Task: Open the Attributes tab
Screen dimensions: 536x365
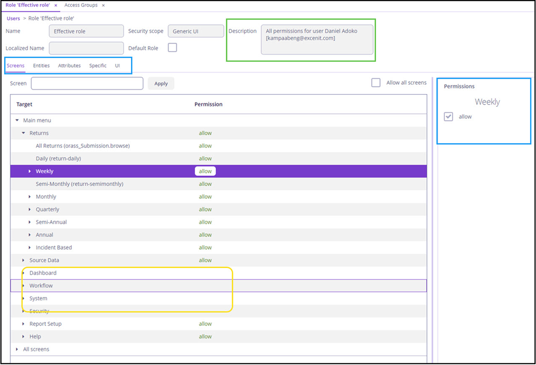Action: click(69, 66)
